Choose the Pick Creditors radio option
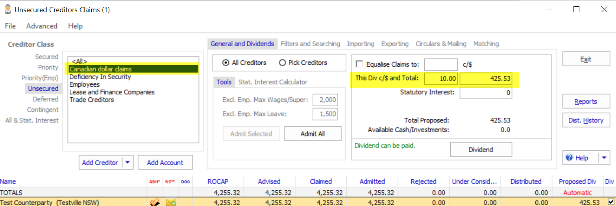Image resolution: width=616 pixels, height=206 pixels. click(282, 63)
